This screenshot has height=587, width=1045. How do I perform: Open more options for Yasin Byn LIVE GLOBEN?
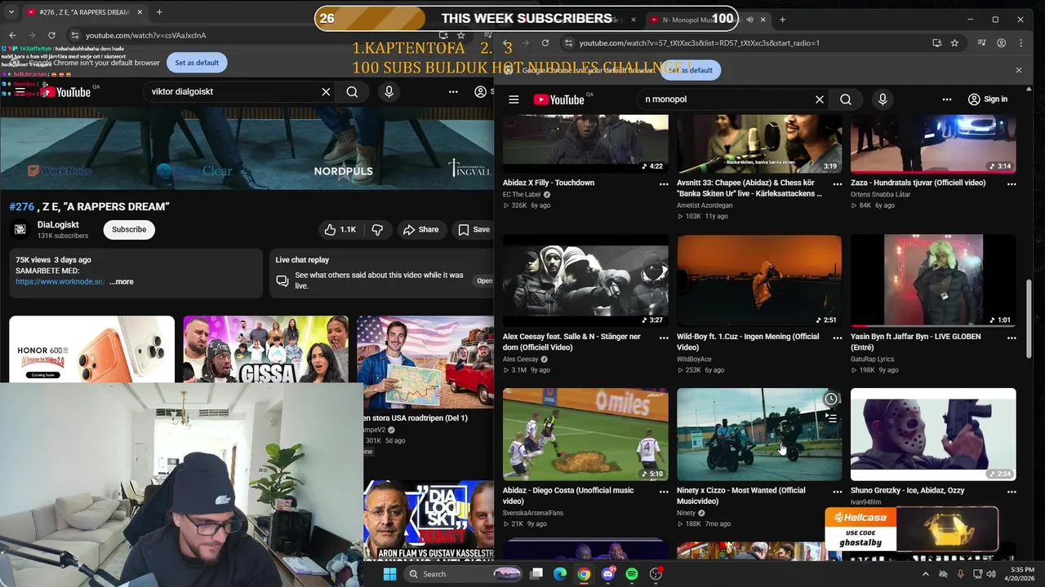tap(1012, 338)
